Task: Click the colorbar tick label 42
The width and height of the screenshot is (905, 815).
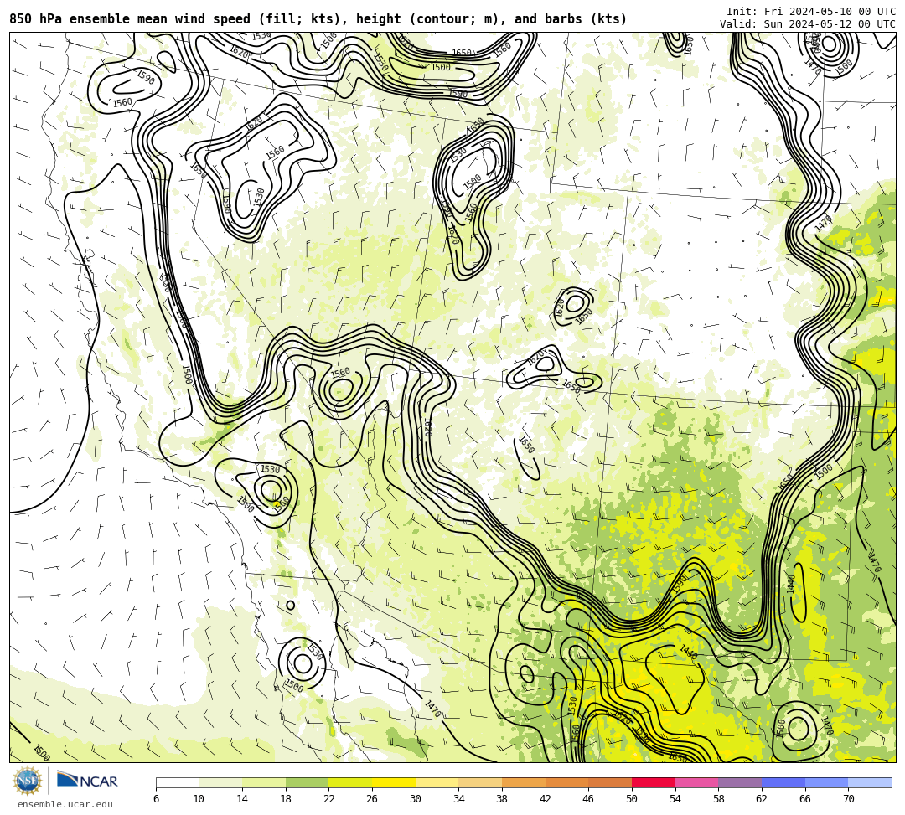Action: pyautogui.click(x=546, y=799)
